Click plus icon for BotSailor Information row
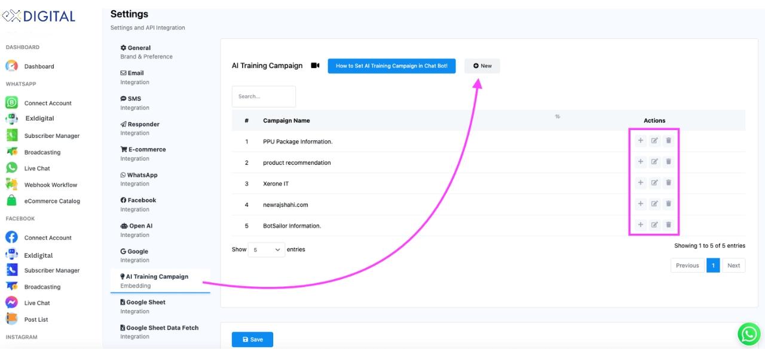This screenshot has height=349, width=765. tap(640, 225)
